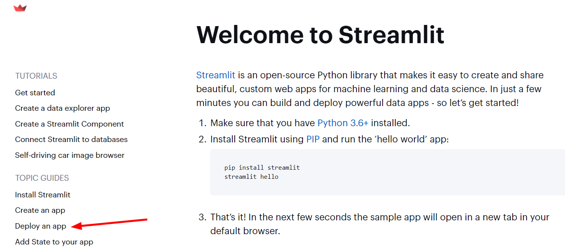565x252 pixels.
Task: Open Create a data explorer app tutorial
Action: coord(62,108)
